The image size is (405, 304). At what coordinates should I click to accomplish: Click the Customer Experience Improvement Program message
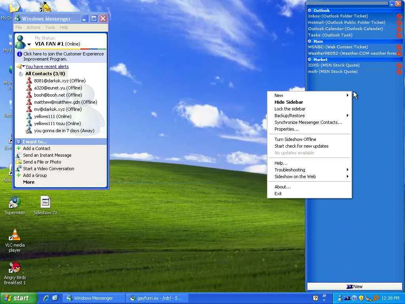pos(64,56)
